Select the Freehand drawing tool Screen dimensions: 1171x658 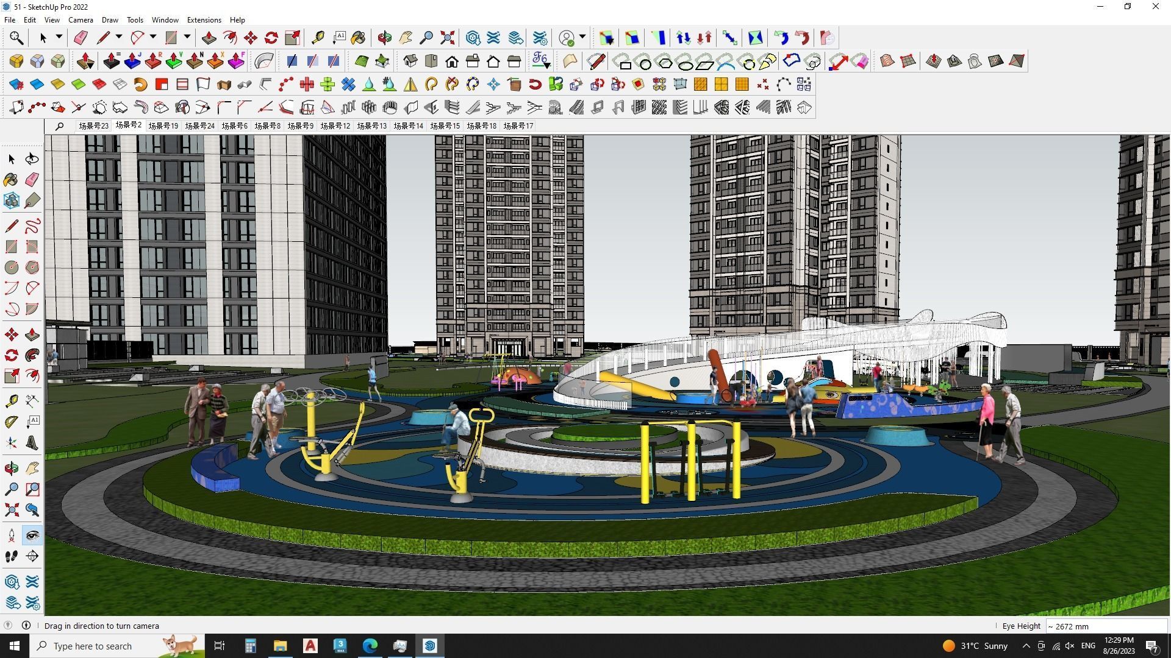tap(32, 226)
